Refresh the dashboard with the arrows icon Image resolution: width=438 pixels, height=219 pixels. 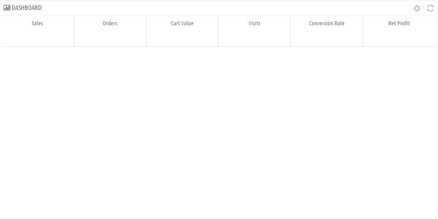click(x=430, y=9)
